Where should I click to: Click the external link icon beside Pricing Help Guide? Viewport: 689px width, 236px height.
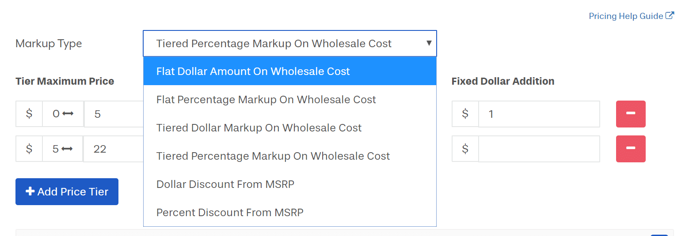pos(670,16)
